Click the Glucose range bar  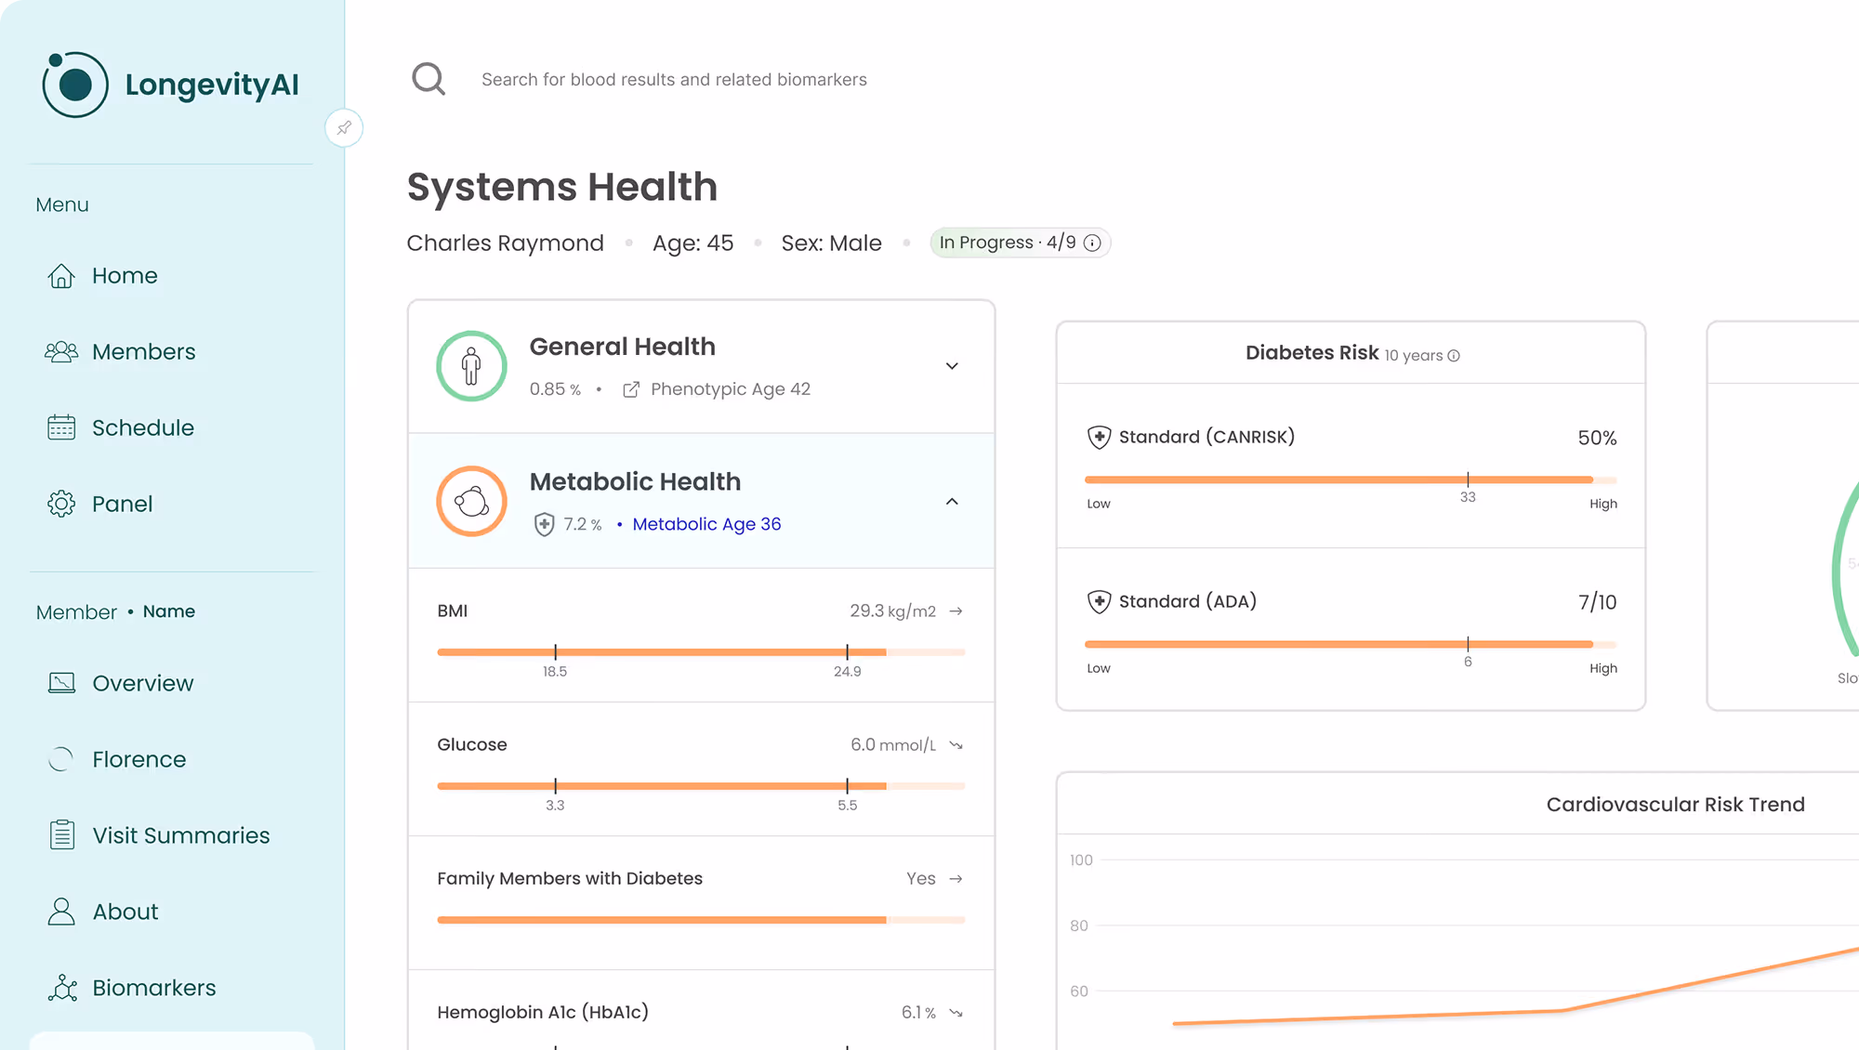pyautogui.click(x=701, y=786)
